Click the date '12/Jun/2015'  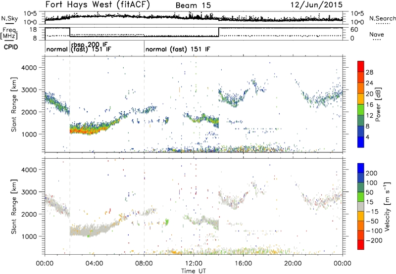pos(316,5)
